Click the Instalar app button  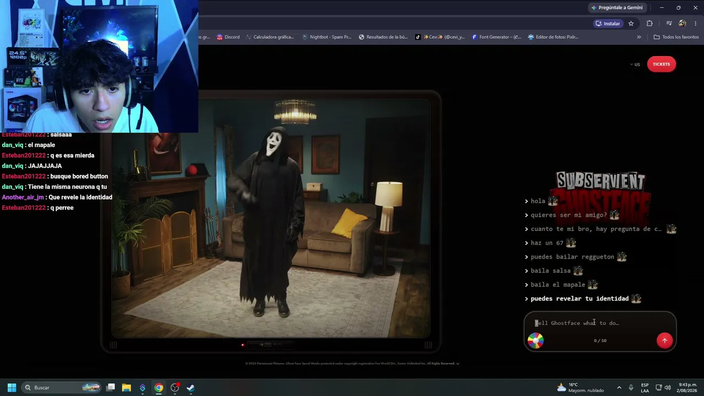click(607, 24)
